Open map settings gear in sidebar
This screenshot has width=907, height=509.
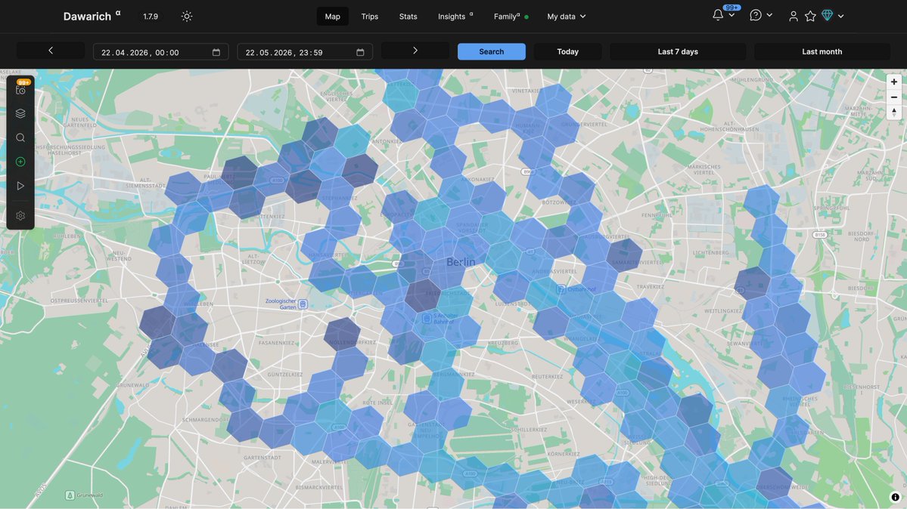(x=20, y=215)
